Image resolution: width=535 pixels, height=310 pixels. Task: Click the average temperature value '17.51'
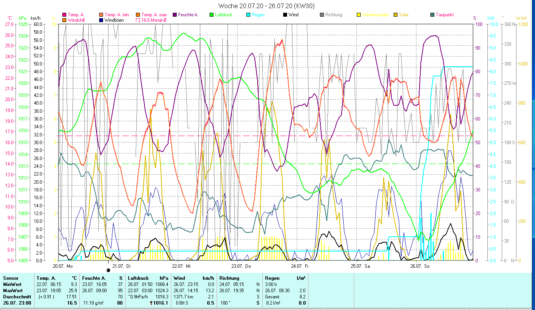71,297
